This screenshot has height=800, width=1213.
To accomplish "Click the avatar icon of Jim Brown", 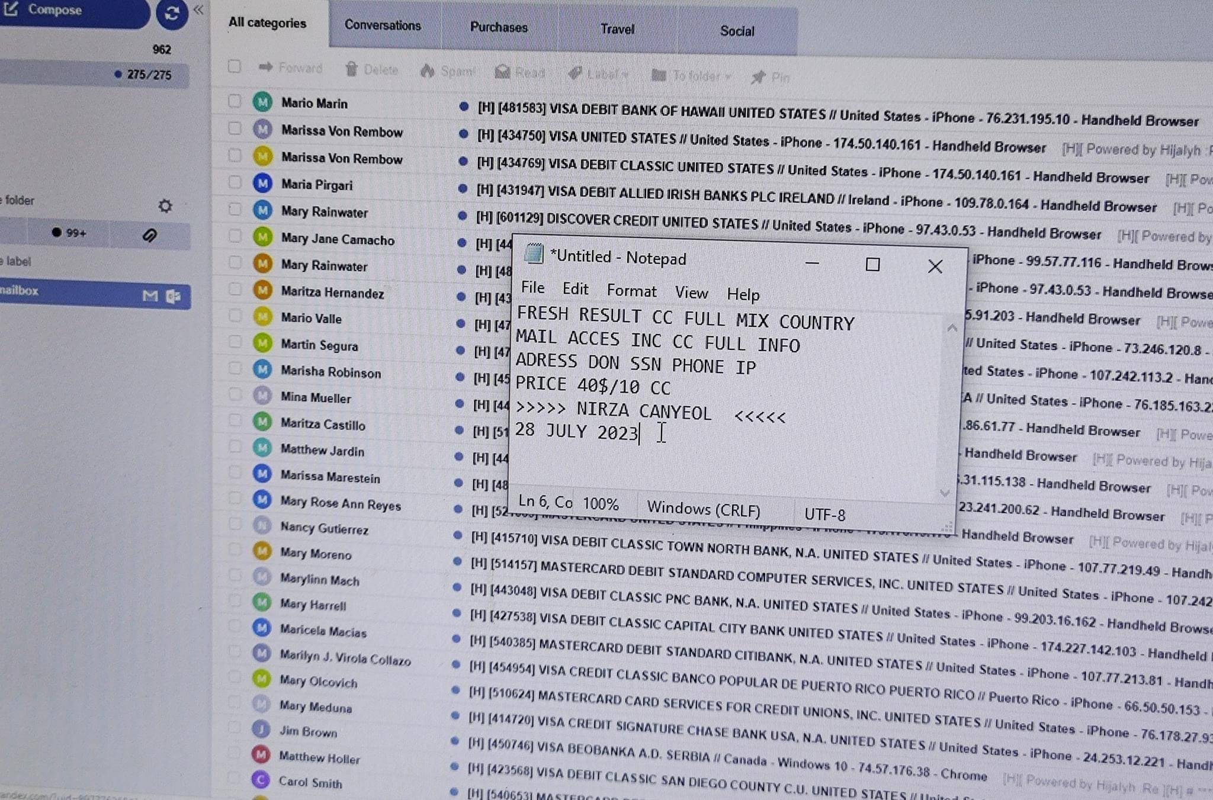I will click(x=261, y=729).
